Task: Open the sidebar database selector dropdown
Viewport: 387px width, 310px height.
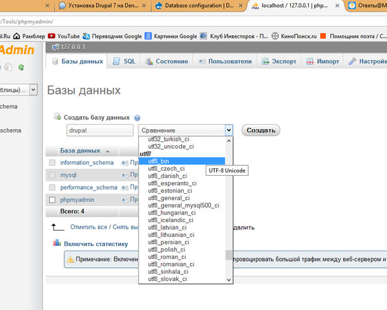Action: point(34,90)
